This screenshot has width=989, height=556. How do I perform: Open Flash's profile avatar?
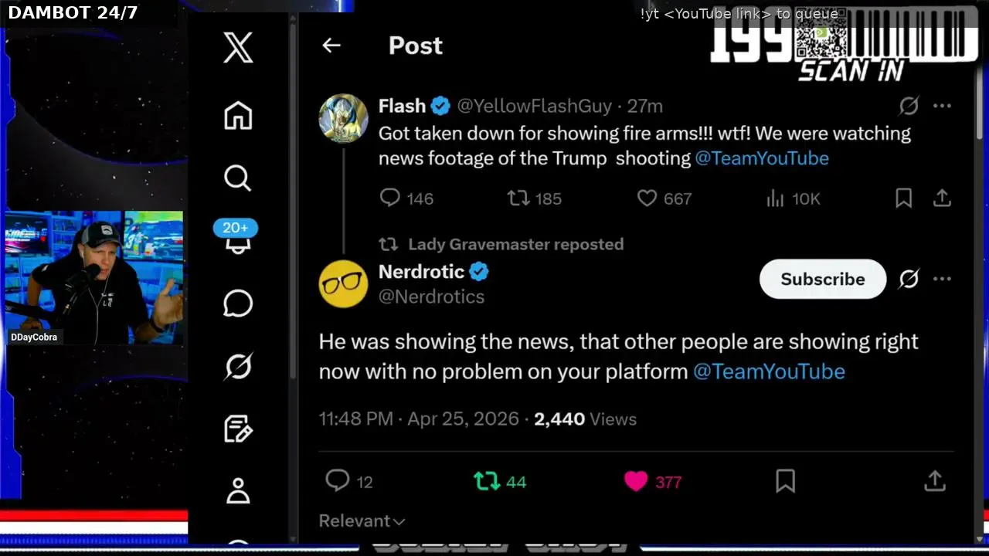(x=344, y=118)
